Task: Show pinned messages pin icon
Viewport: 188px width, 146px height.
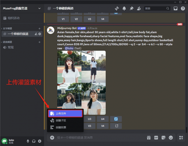Action: [132, 8]
